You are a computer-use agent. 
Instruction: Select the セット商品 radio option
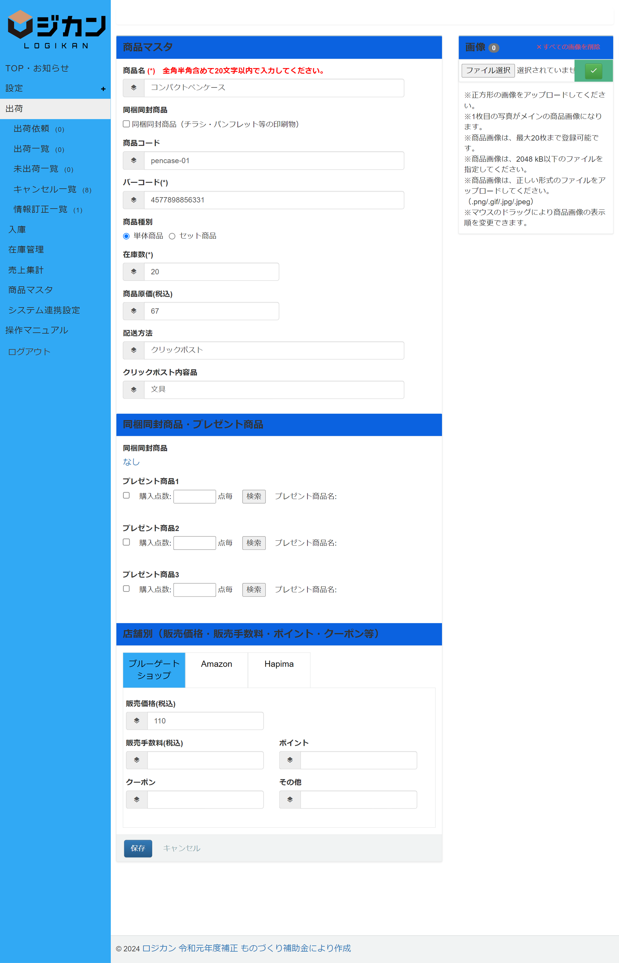click(172, 236)
